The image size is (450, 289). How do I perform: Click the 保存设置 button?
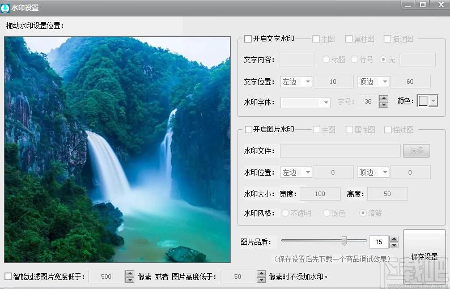click(424, 256)
